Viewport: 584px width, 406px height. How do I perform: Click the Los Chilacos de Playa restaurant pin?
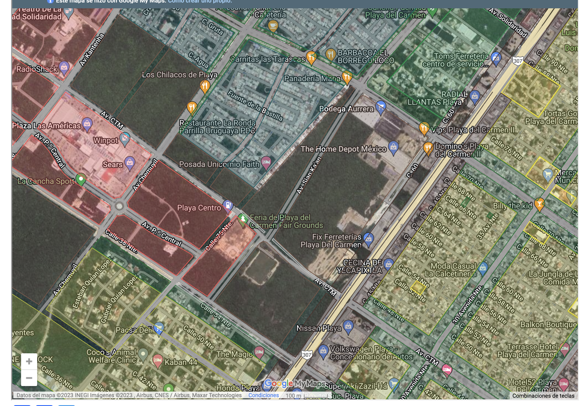(x=205, y=86)
